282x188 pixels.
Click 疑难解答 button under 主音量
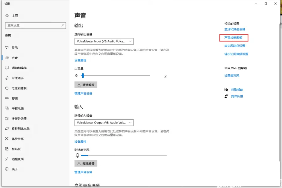coord(86,85)
